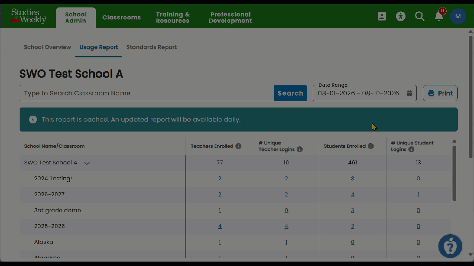Open Unique Student Logins for 2026-2027
This screenshot has height=266, width=474.
(x=418, y=194)
